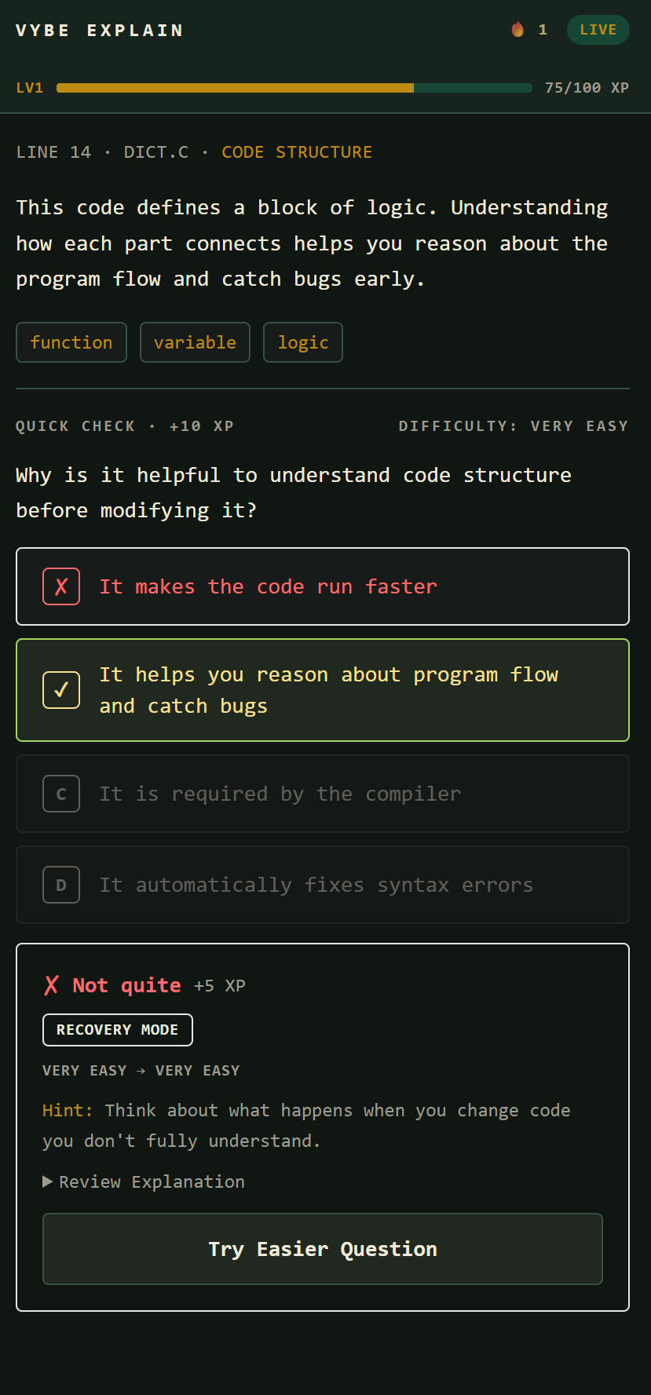The width and height of the screenshot is (651, 1395).
Task: Click the LV1 level indicator
Action: click(x=30, y=88)
